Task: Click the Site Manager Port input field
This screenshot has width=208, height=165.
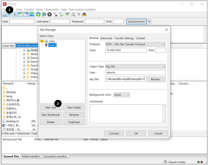Action: click(160, 50)
